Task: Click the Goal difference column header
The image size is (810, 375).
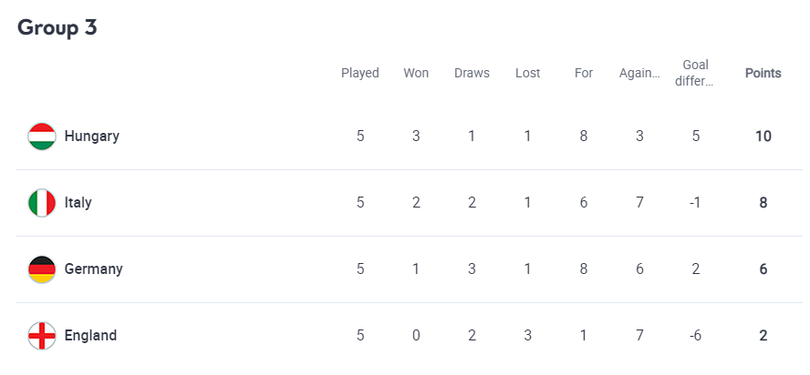Action: tap(696, 73)
